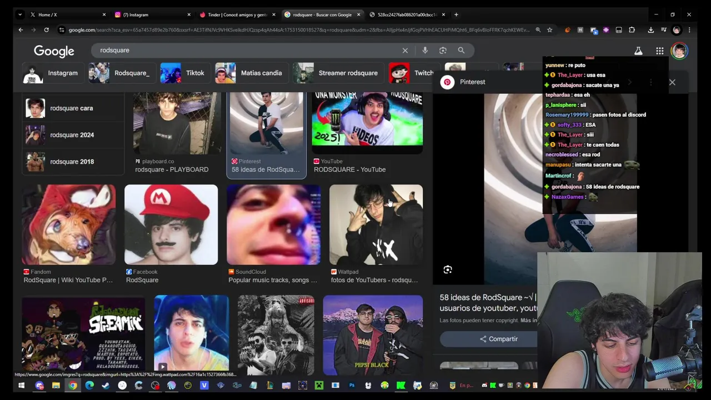Screen dimensions: 711x400
Task: Close the rodsquare Google search tab
Action: [x=358, y=14]
